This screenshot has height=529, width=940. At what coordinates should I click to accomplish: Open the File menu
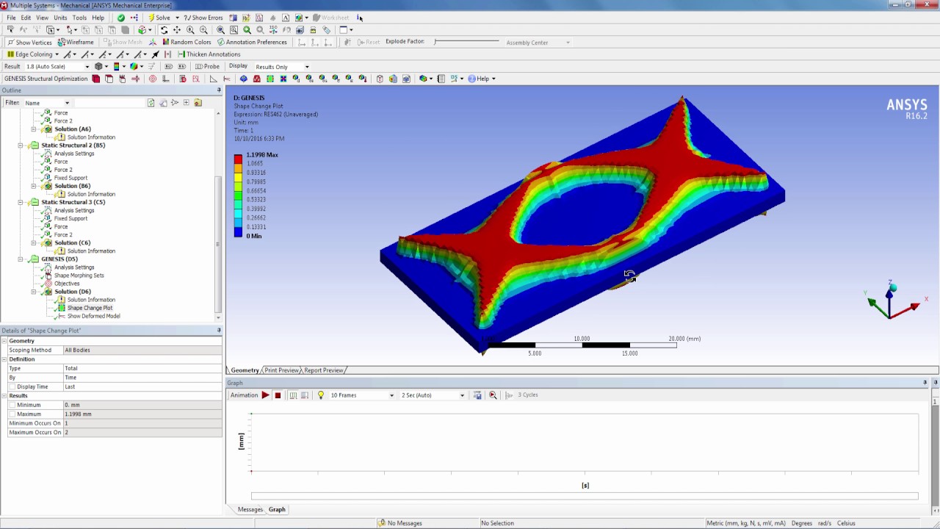(x=11, y=18)
